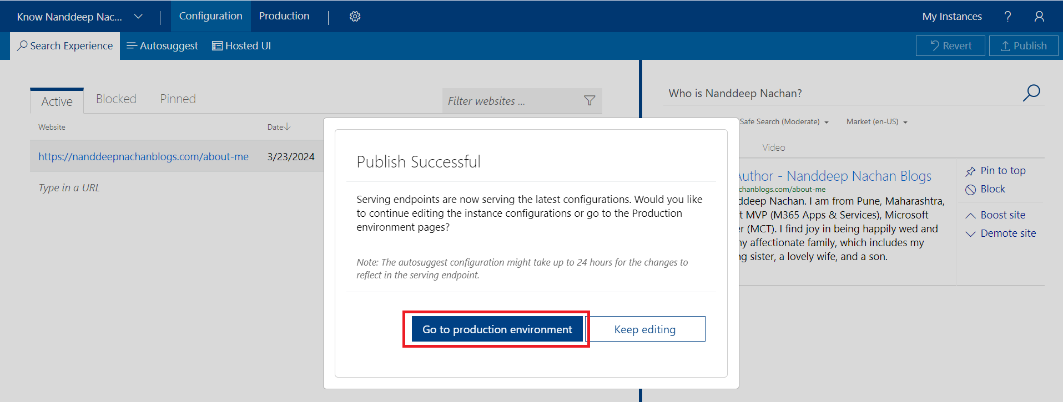
Task: Expand the instance name dropdown chevron
Action: click(x=139, y=17)
